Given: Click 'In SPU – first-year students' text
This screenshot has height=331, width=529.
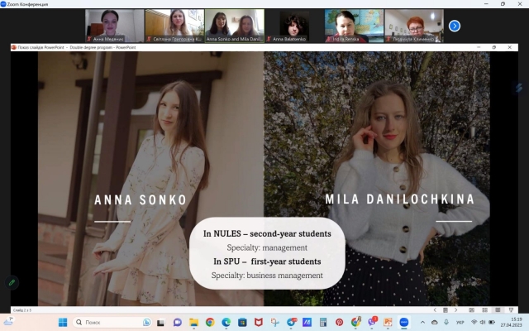Looking at the screenshot, I should (267, 261).
